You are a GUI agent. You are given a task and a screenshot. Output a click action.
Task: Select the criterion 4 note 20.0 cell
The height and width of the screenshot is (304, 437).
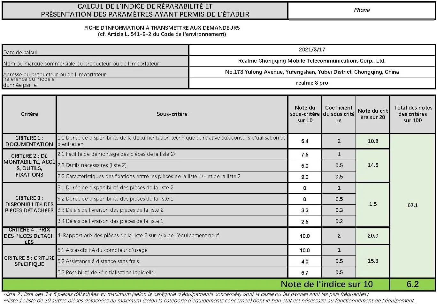click(373, 236)
